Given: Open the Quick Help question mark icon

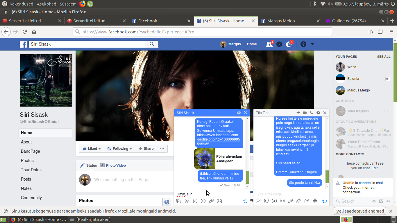Looking at the screenshot, I should [x=303, y=44].
